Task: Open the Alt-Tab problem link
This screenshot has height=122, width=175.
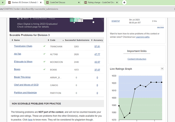Action: (x=17, y=54)
